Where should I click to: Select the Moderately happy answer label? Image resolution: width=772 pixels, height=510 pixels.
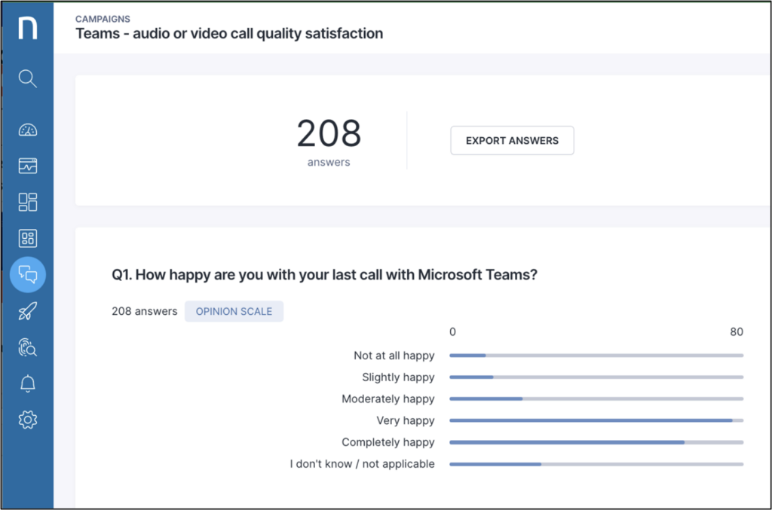(x=388, y=399)
